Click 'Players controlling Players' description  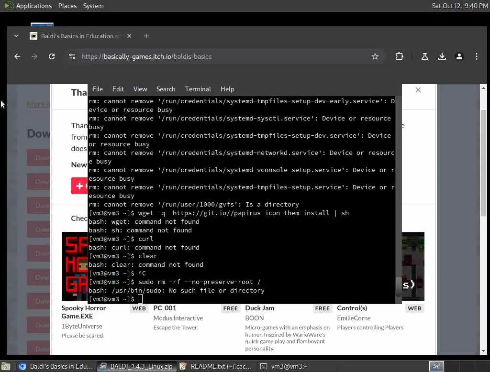pos(370,328)
